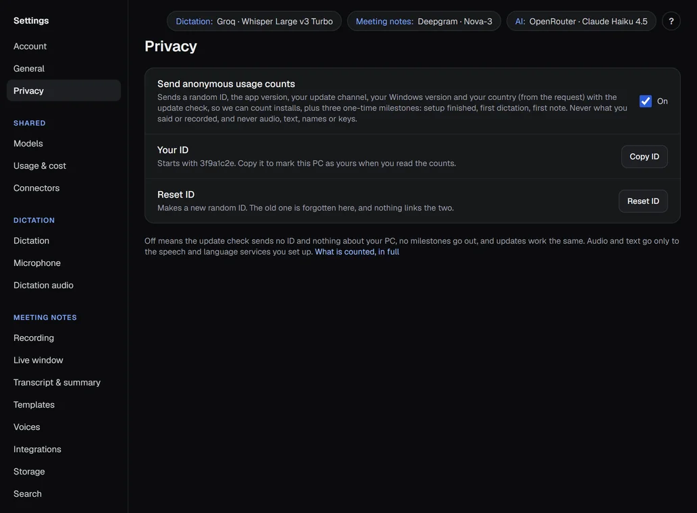The image size is (697, 513).
Task: Copy your ID with Copy ID button
Action: [644, 157]
